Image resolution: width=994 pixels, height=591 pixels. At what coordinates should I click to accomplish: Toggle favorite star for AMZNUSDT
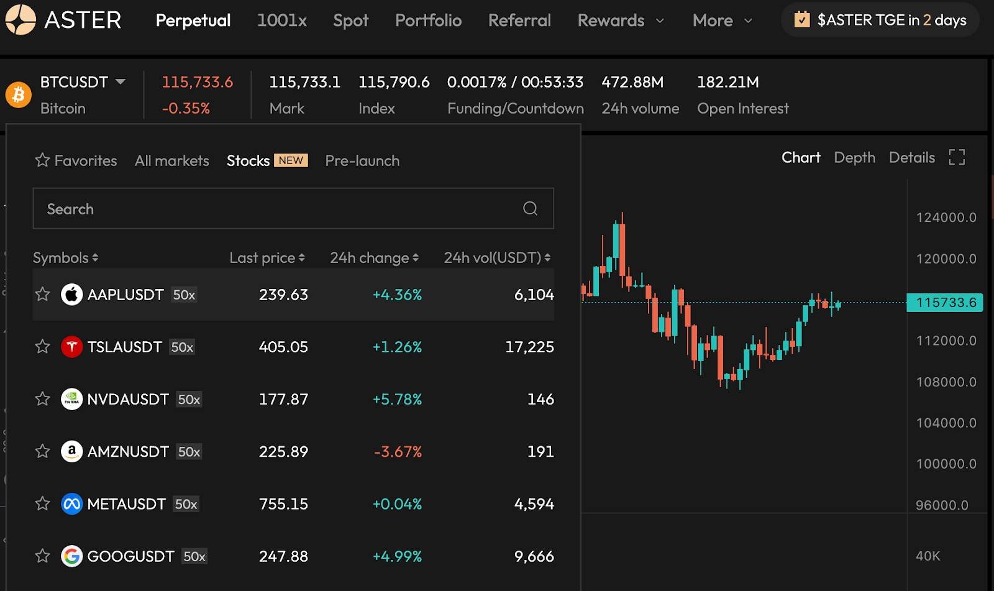(42, 451)
